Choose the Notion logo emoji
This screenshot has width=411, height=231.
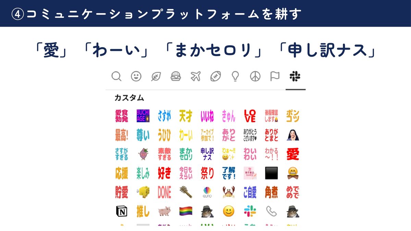pyautogui.click(x=122, y=211)
